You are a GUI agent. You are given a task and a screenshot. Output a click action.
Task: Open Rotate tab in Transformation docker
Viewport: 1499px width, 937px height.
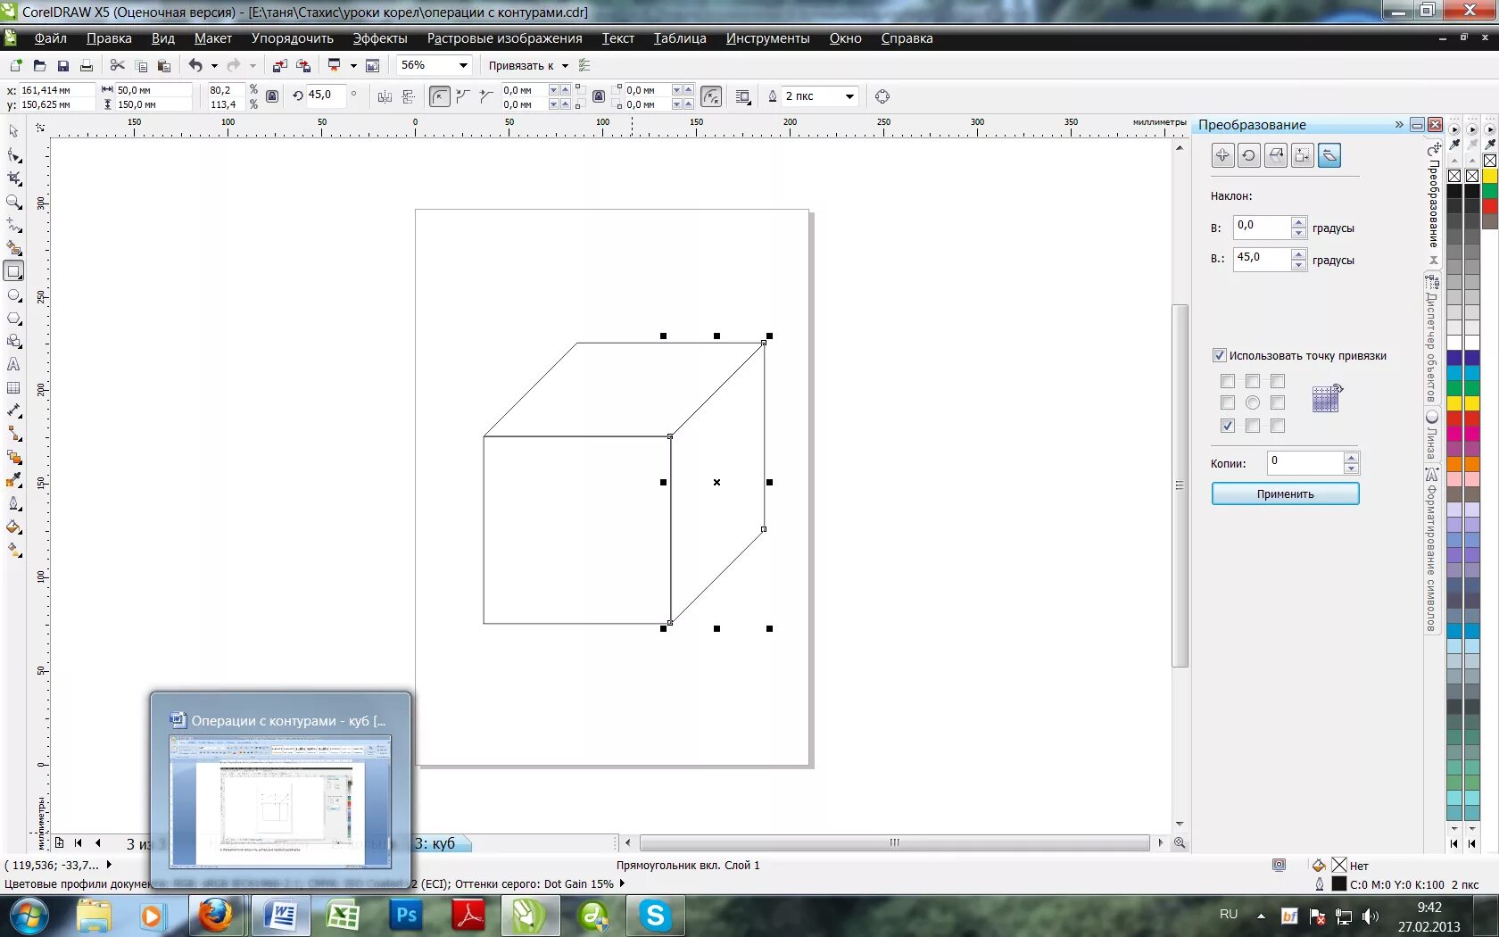click(1249, 155)
